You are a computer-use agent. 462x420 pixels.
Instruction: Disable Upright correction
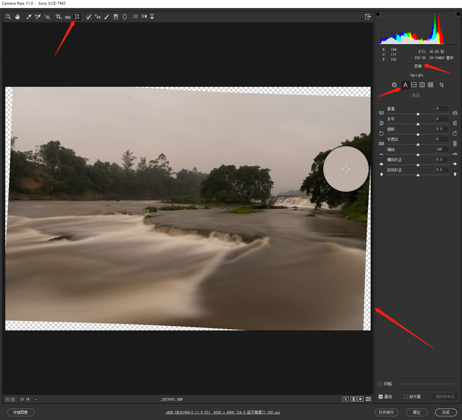click(394, 85)
